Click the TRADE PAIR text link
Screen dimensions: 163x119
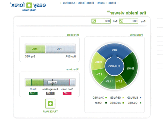(x=50, y=111)
